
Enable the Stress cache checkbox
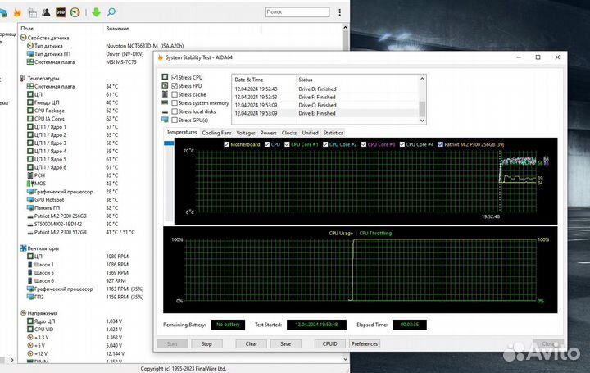(175, 94)
